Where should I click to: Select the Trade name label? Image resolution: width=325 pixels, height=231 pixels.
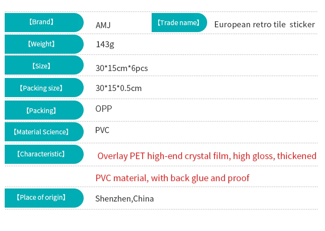coord(178,23)
